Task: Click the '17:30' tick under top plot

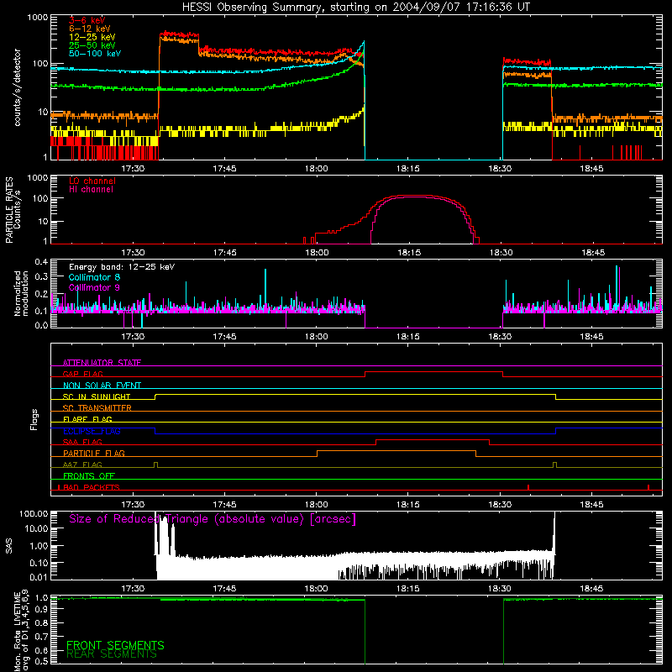Action: (133, 169)
